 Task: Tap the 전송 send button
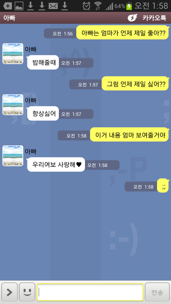pyautogui.click(x=157, y=292)
